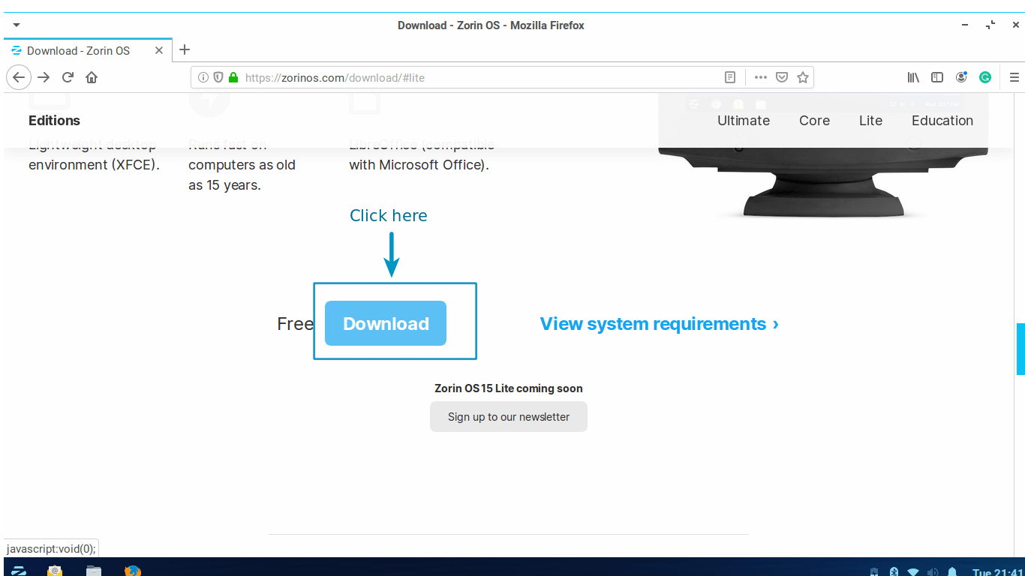This screenshot has width=1025, height=576.
Task: Focus Firefox in the taskbar
Action: pos(133,570)
